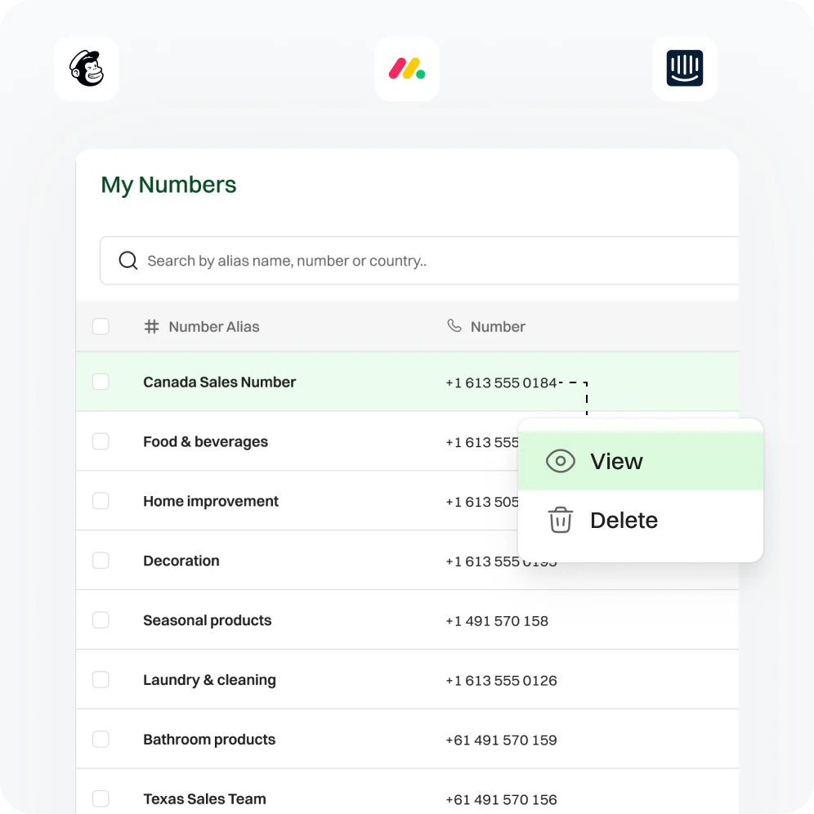Click the trash can icon beside Delete
Viewport: 814px width, 814px height.
point(560,521)
